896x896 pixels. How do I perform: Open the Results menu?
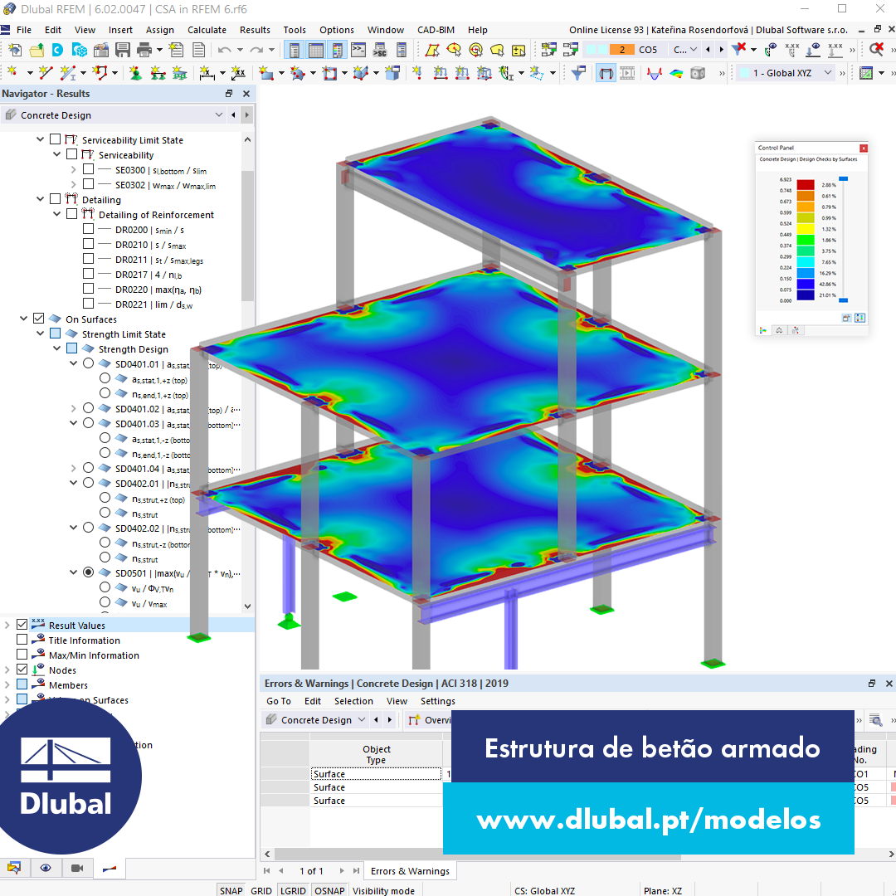point(255,30)
